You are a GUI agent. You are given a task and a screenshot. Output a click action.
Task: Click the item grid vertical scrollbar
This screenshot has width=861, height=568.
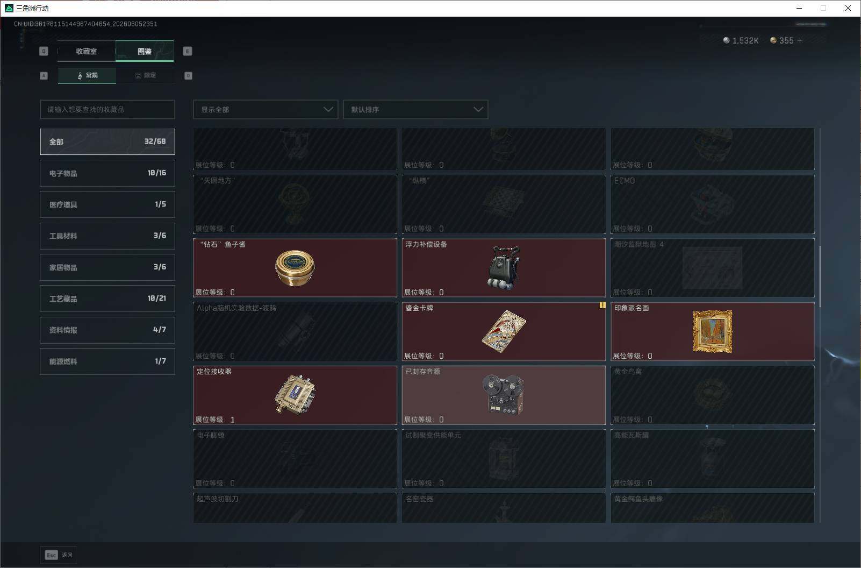tap(820, 276)
